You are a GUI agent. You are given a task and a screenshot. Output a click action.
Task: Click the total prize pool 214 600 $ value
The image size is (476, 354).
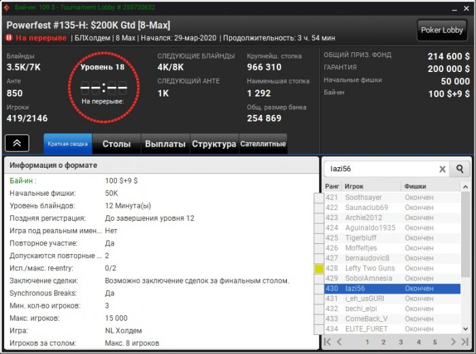[x=448, y=56]
